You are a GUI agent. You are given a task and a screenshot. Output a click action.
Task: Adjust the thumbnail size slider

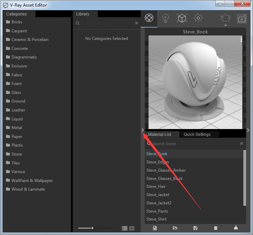[92, 228]
